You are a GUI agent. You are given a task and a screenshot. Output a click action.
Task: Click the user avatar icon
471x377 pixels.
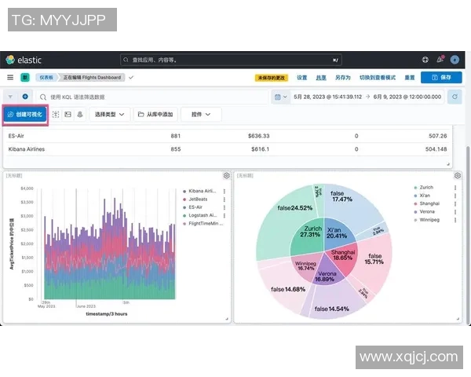coord(455,60)
